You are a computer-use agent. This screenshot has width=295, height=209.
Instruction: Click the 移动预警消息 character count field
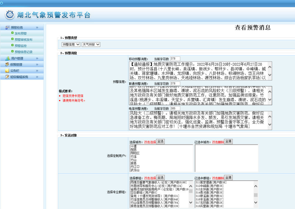coord(175,59)
